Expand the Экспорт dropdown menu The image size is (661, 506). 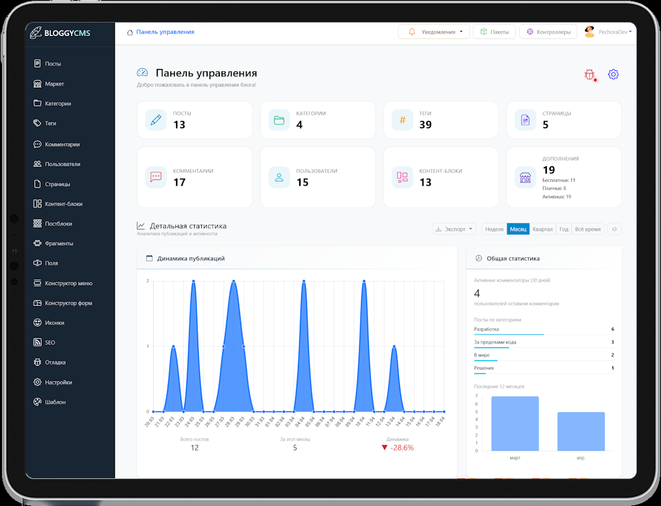pyautogui.click(x=454, y=229)
